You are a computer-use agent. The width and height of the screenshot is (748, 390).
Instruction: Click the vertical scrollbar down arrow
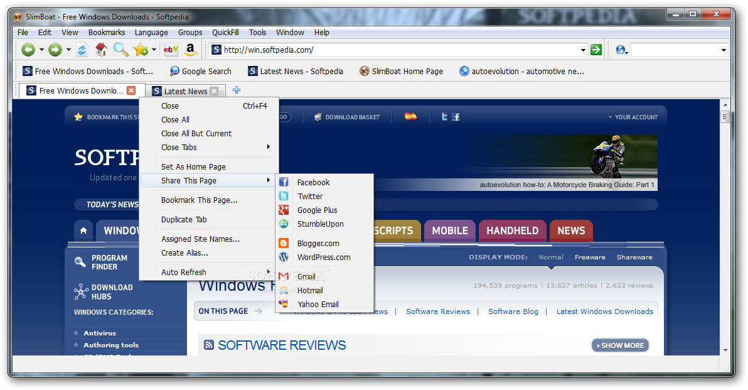click(x=725, y=350)
